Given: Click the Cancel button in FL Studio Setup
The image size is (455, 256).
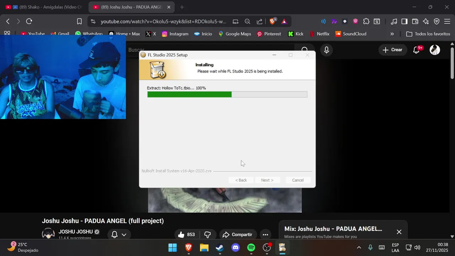Looking at the screenshot, I should click(x=298, y=180).
